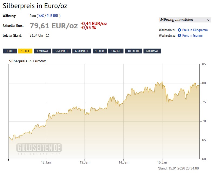Image resolution: width=214 pixels, height=173 pixels.
Task: Click arrow icon next to Preis in Kilogramm
Action: [179, 30]
